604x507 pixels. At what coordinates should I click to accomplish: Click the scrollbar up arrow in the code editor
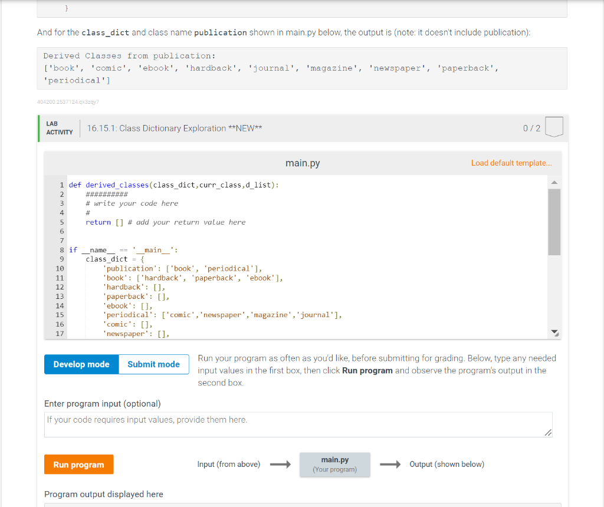pos(554,182)
